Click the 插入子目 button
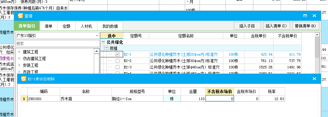This screenshot has width=328, height=117. (247, 26)
